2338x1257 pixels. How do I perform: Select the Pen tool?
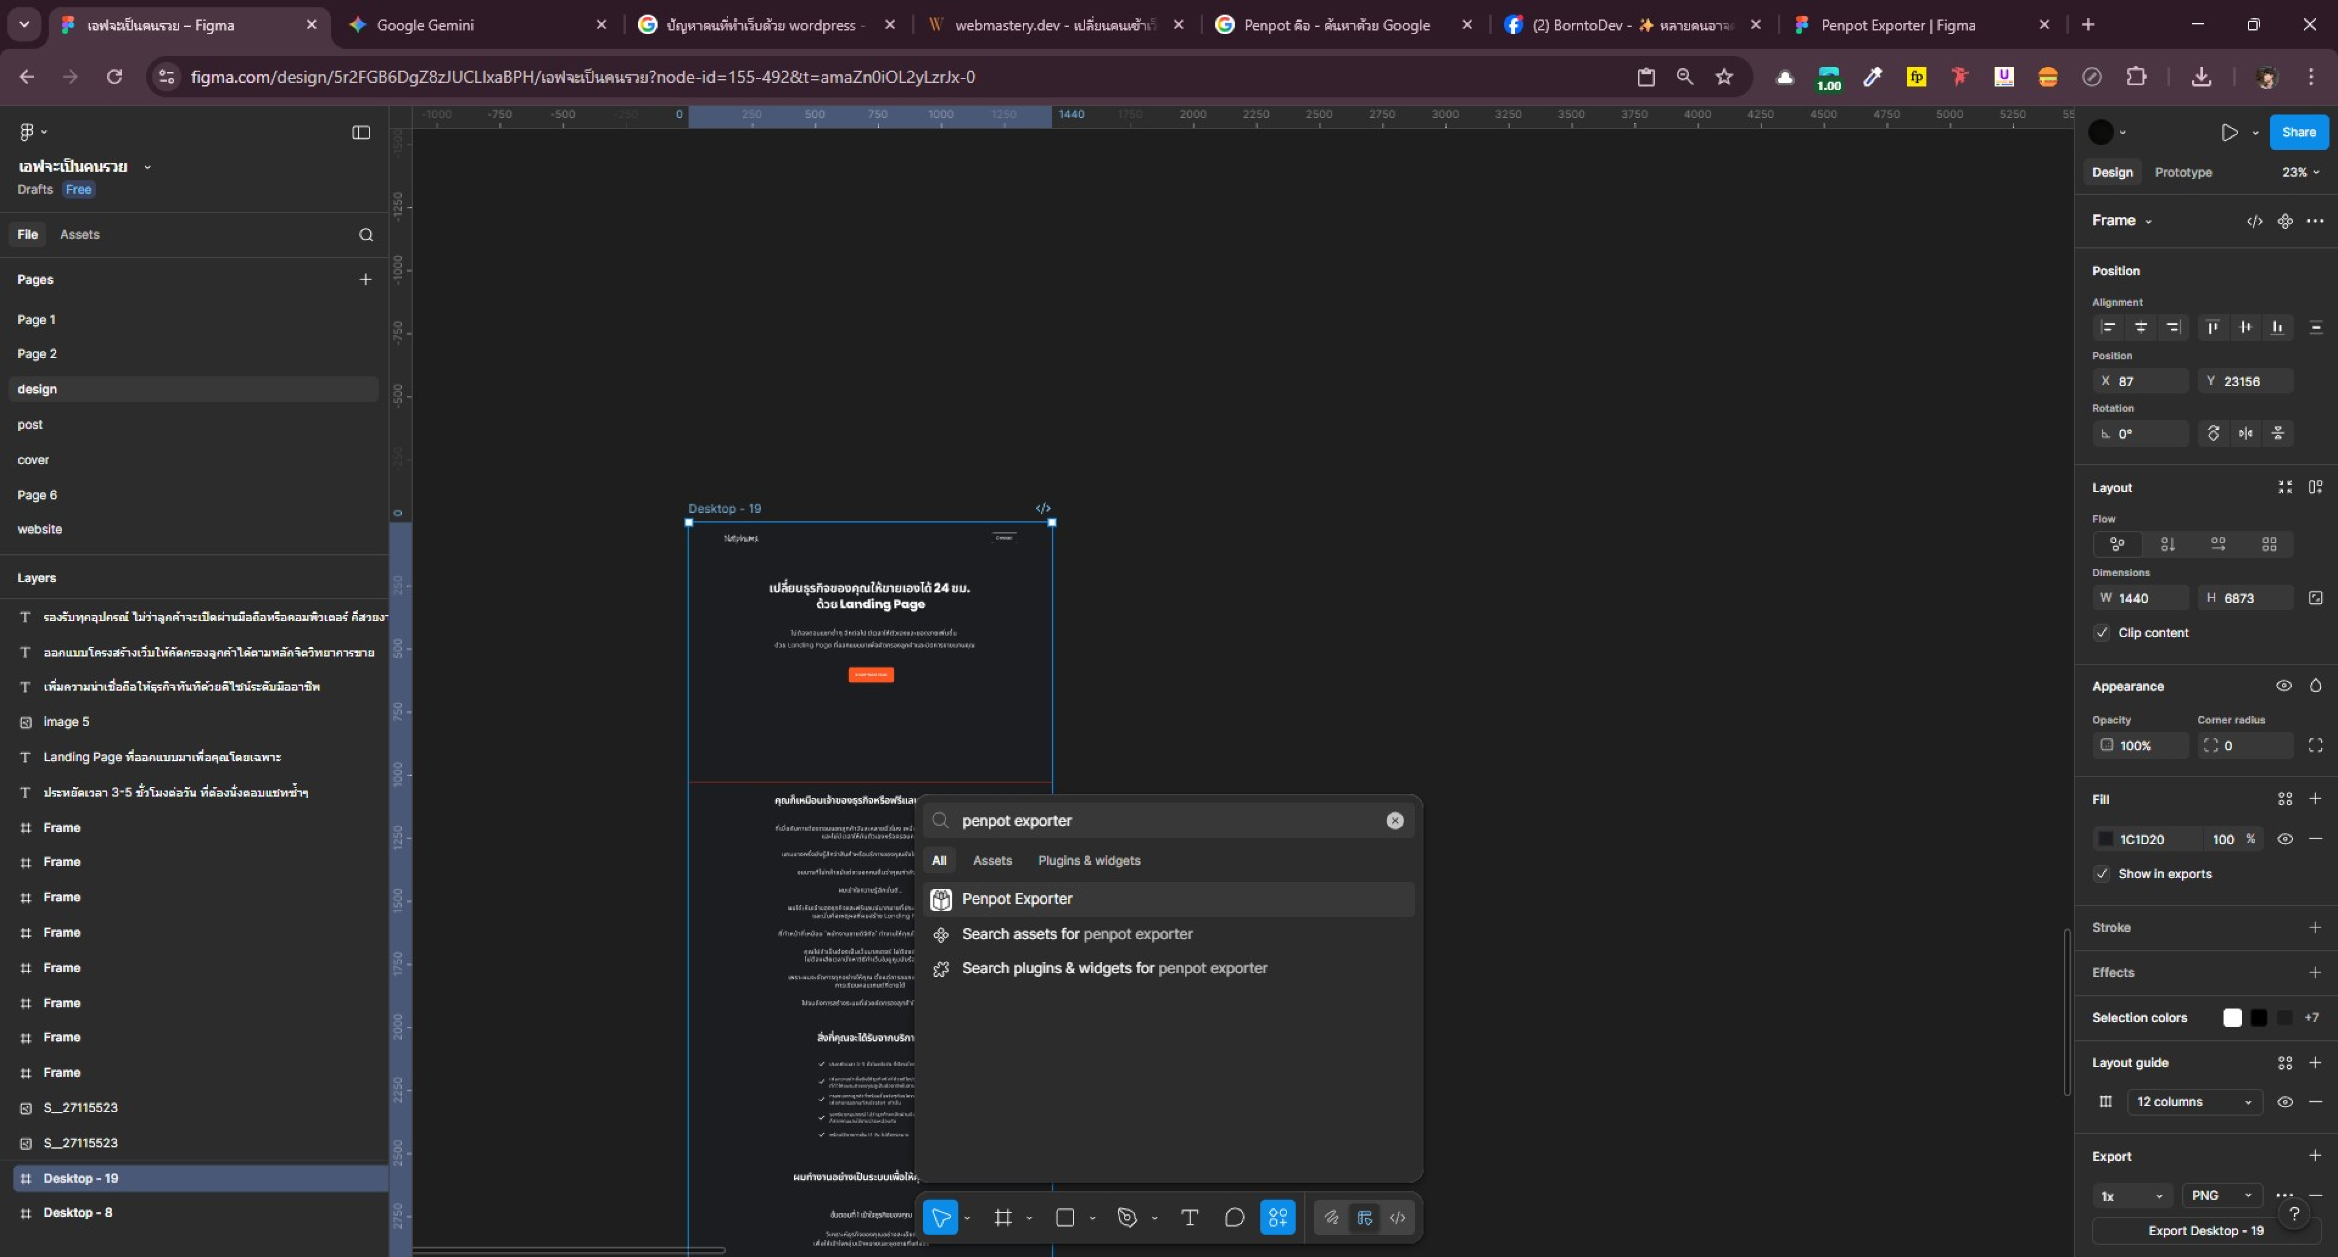pos(1127,1218)
